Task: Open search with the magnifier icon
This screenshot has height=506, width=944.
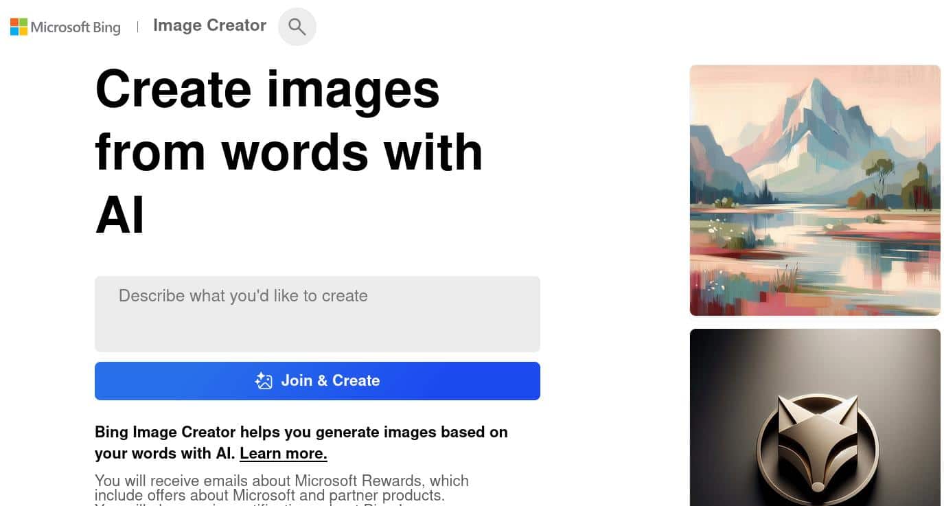Action: click(297, 27)
